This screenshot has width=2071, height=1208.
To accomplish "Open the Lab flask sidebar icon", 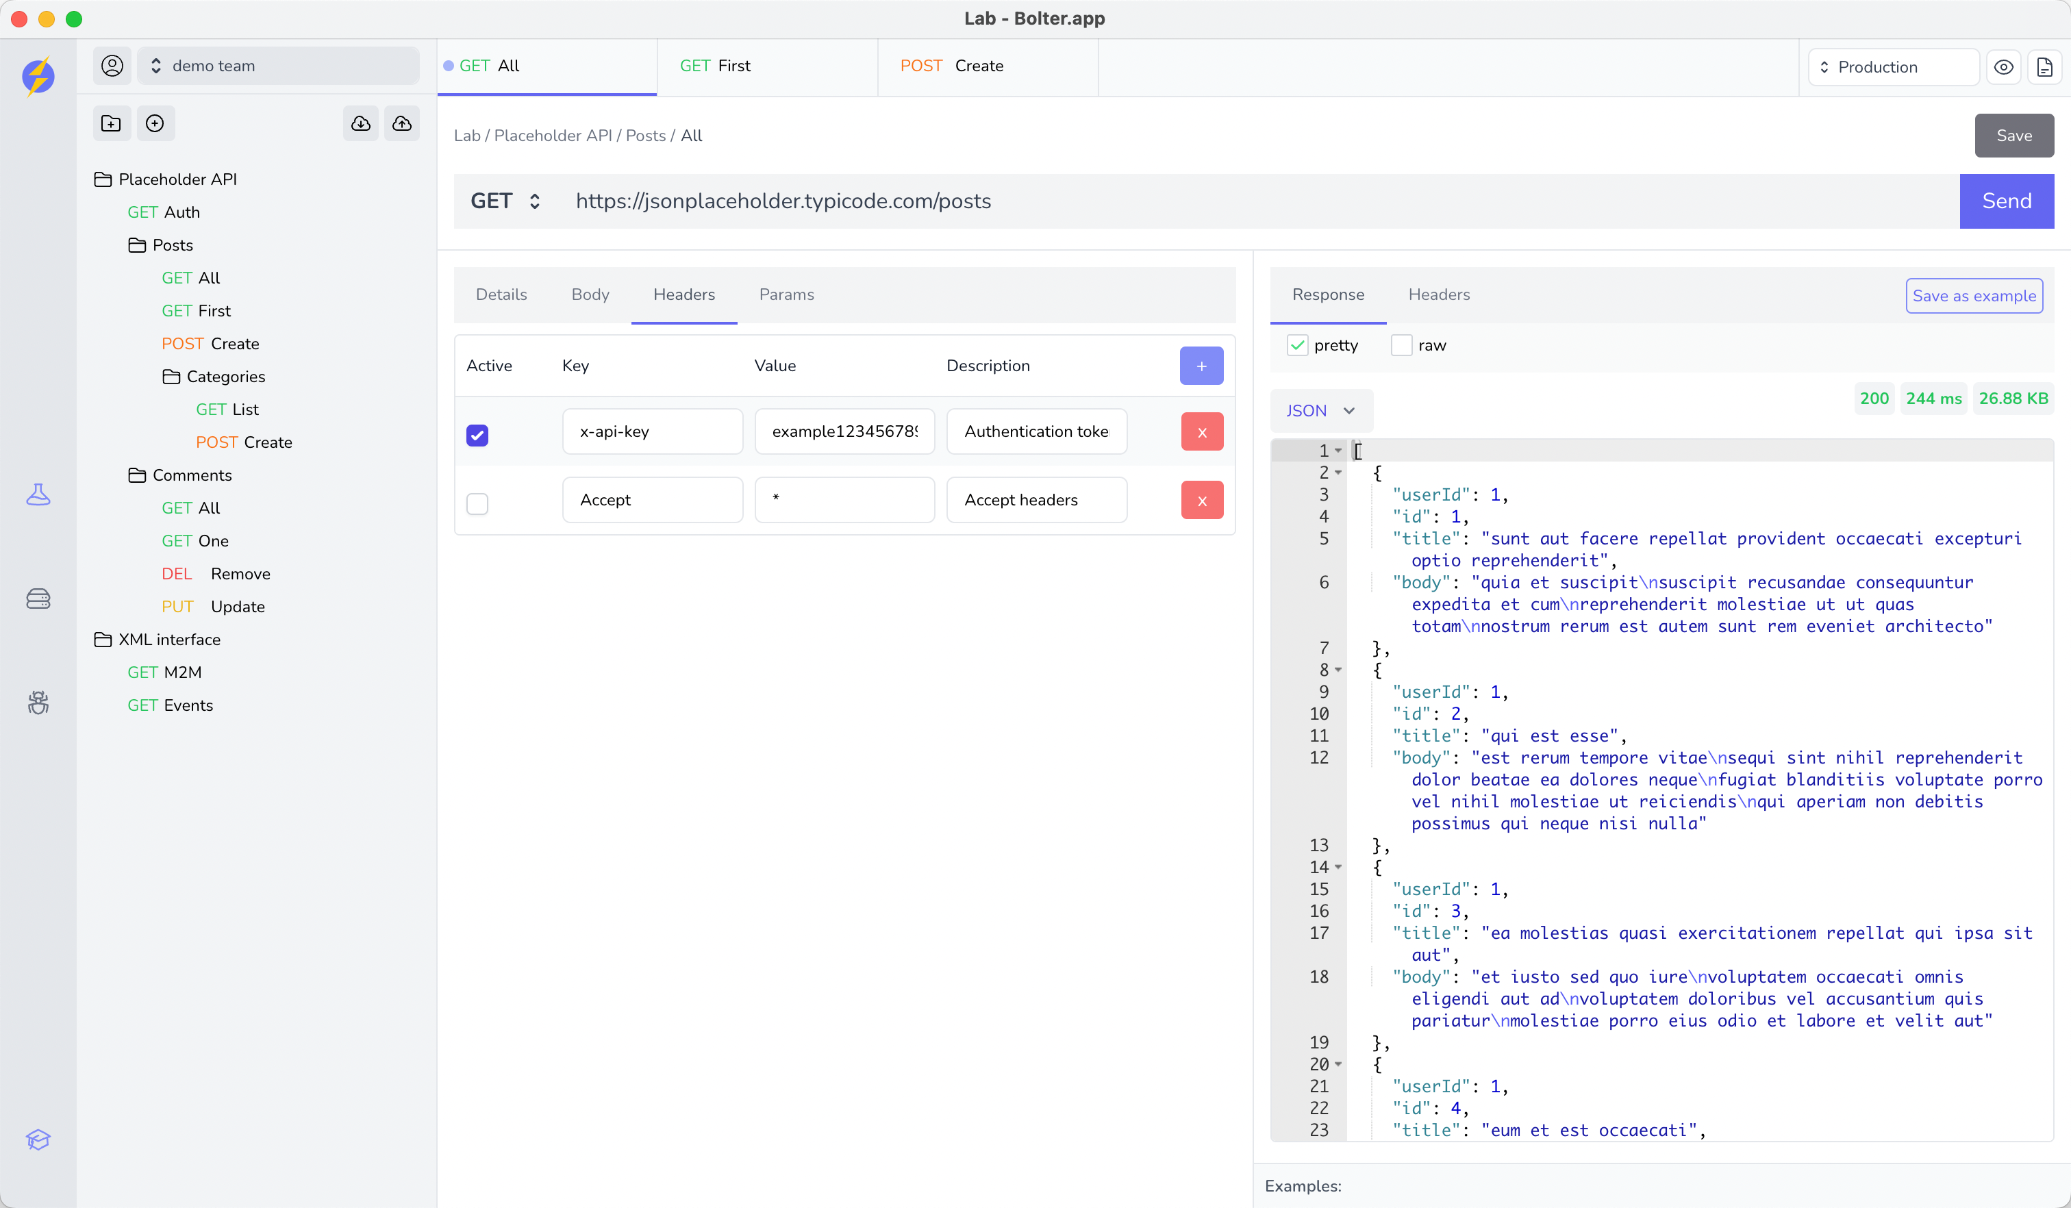I will tap(38, 494).
